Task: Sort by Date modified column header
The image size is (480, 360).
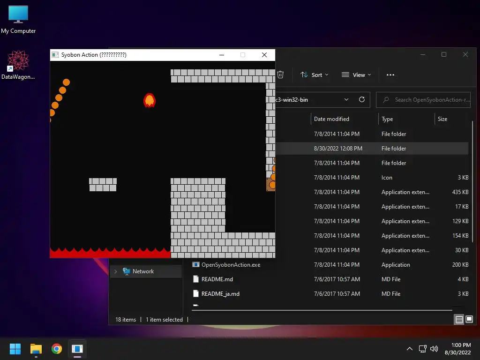Action: 331,119
